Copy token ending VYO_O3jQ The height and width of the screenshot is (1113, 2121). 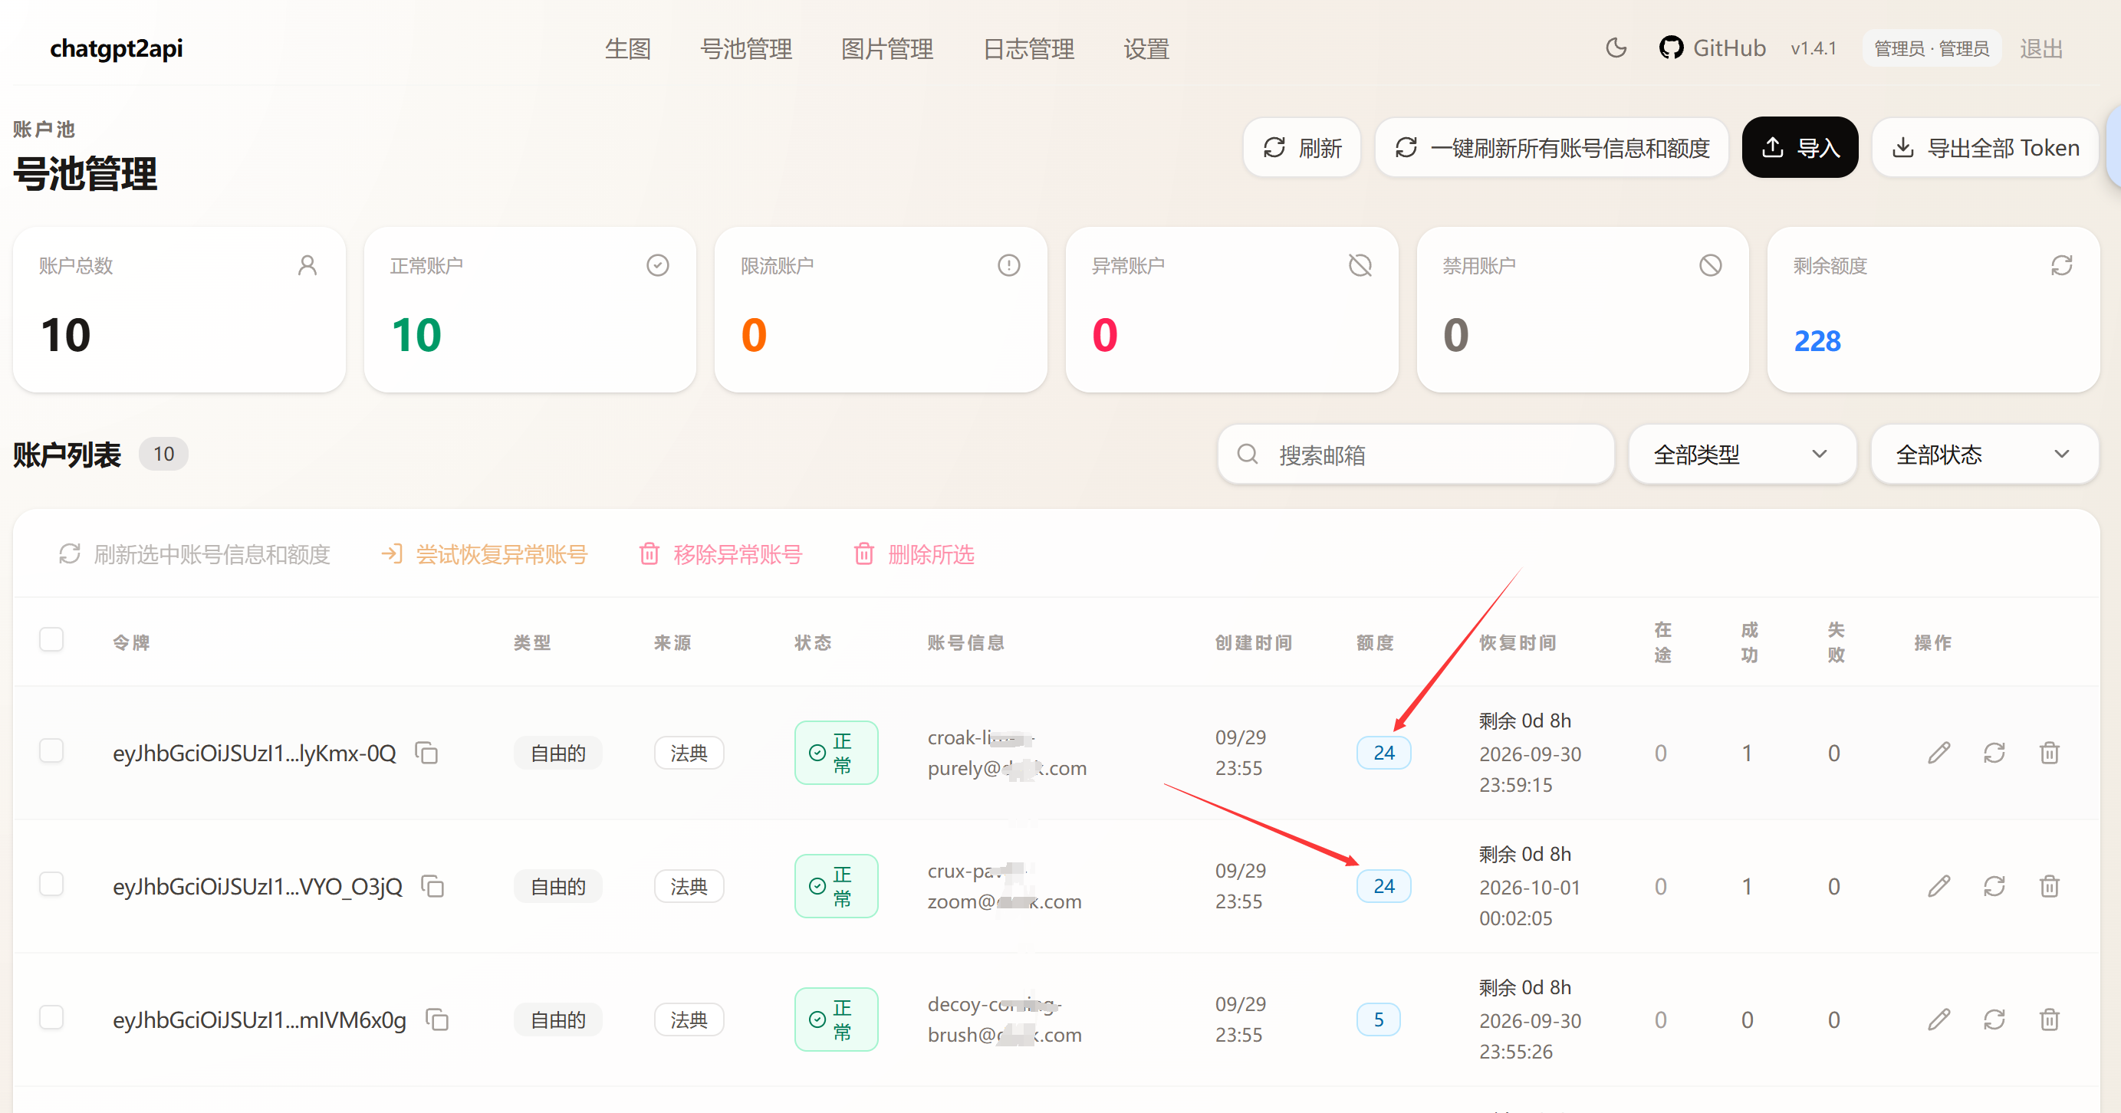(432, 886)
